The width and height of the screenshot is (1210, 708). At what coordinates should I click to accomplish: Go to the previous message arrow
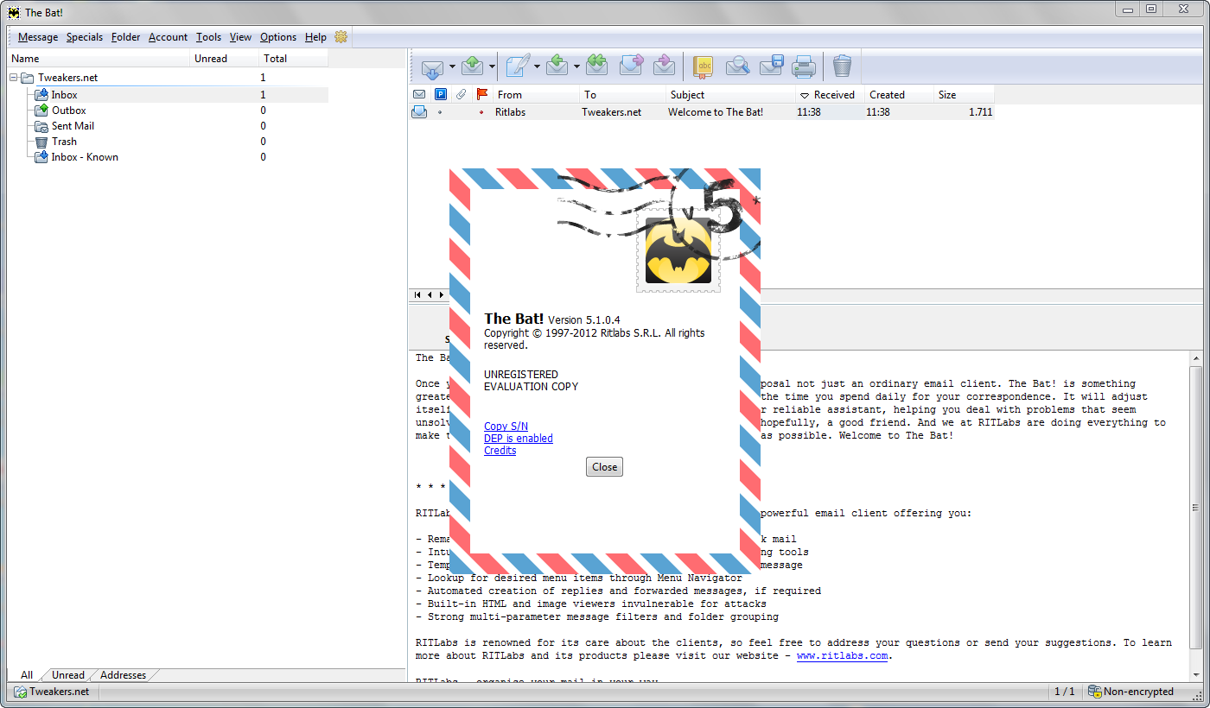[430, 295]
